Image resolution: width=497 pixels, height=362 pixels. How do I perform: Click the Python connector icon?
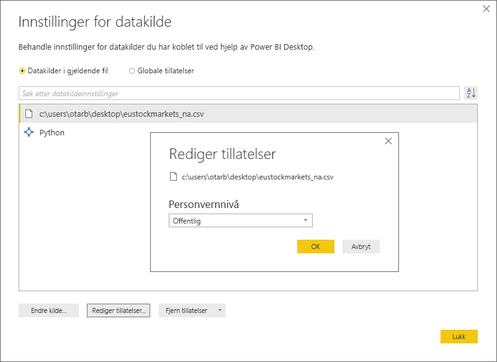click(28, 132)
